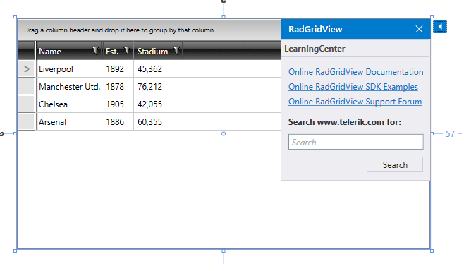Click the 1878 established cell

[118, 87]
